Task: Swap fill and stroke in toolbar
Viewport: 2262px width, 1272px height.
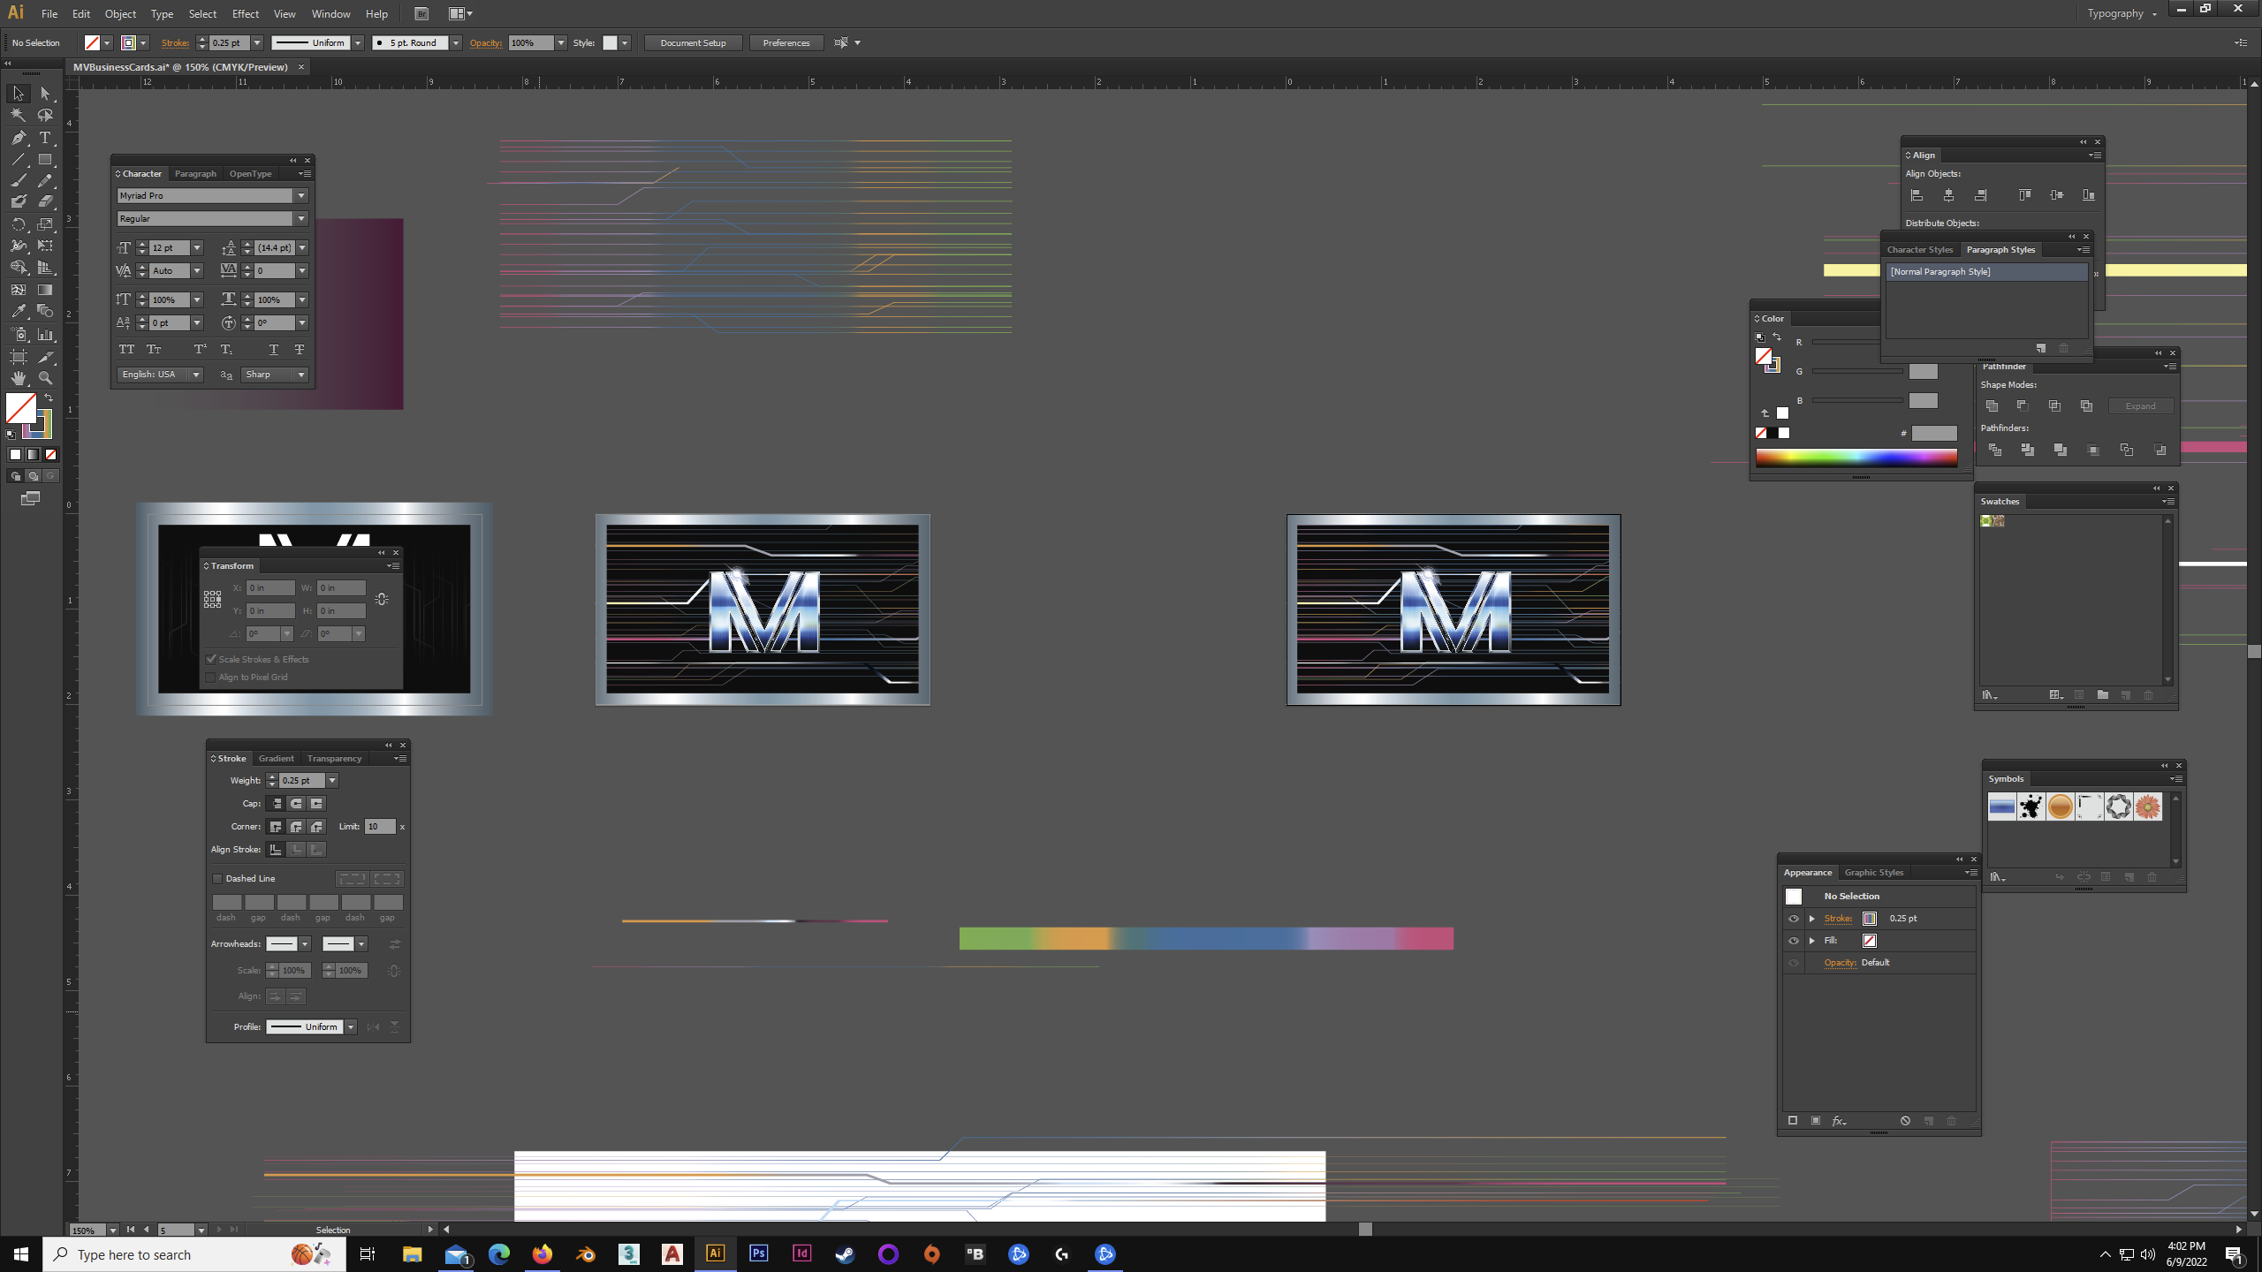Action: [49, 398]
